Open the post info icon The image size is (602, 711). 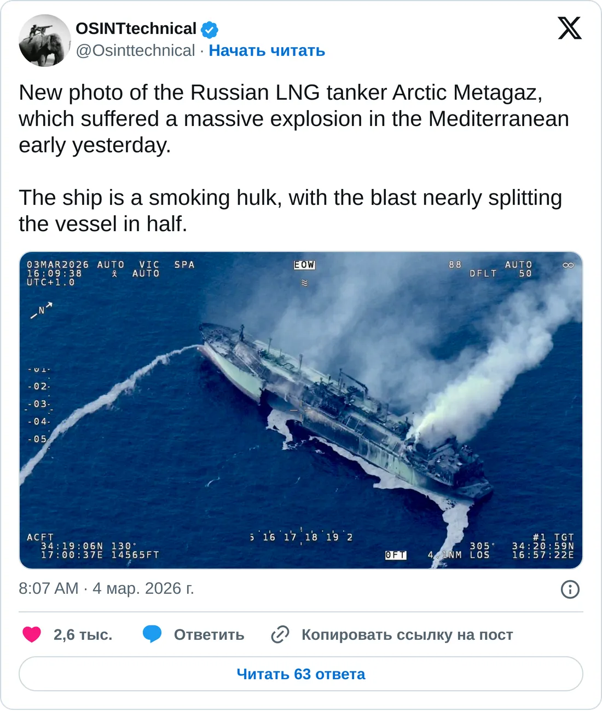(x=570, y=589)
